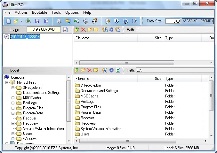Click the Total Size 0KB field

click(173, 21)
